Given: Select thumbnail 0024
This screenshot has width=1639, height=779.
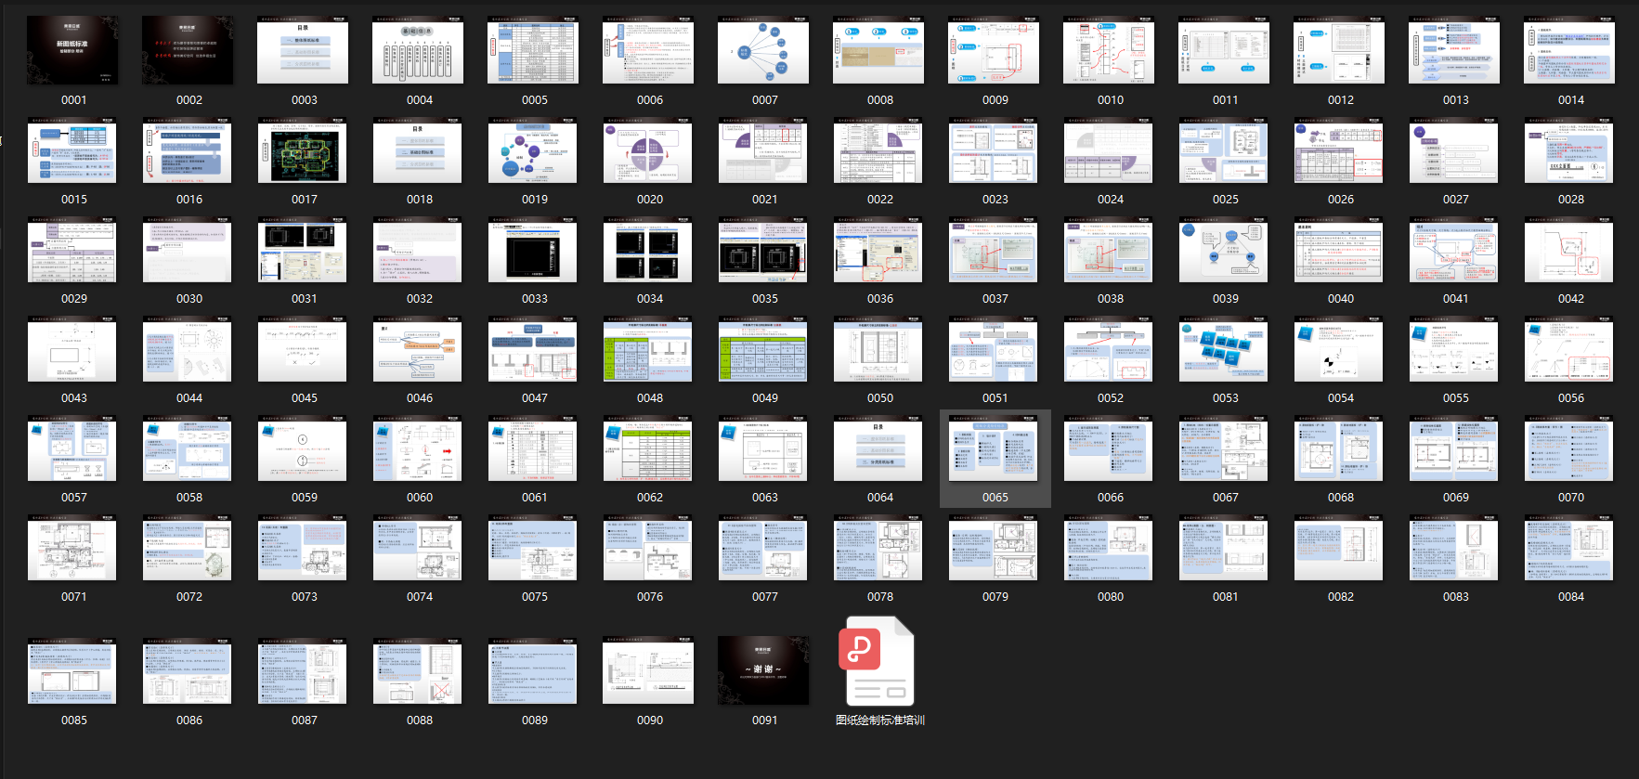Looking at the screenshot, I should click(1109, 150).
